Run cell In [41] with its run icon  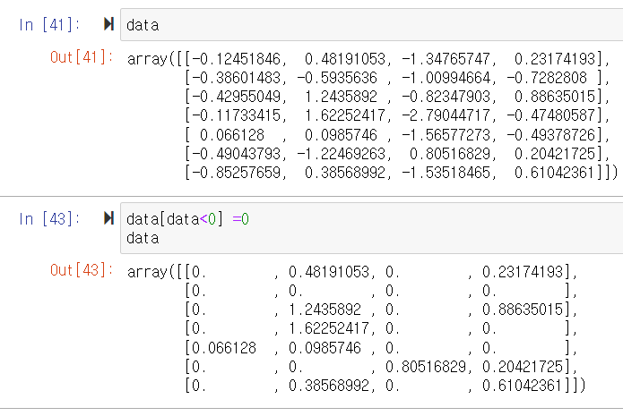pos(108,24)
